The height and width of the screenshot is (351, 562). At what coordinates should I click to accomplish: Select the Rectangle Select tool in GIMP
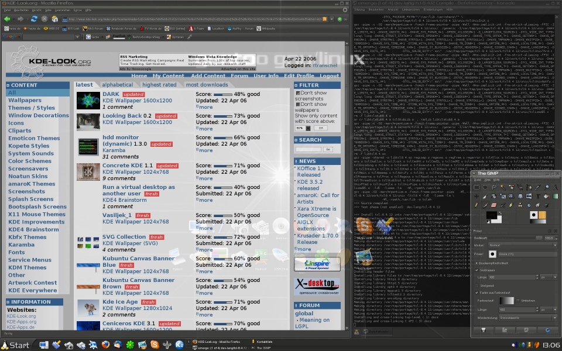pos(477,187)
